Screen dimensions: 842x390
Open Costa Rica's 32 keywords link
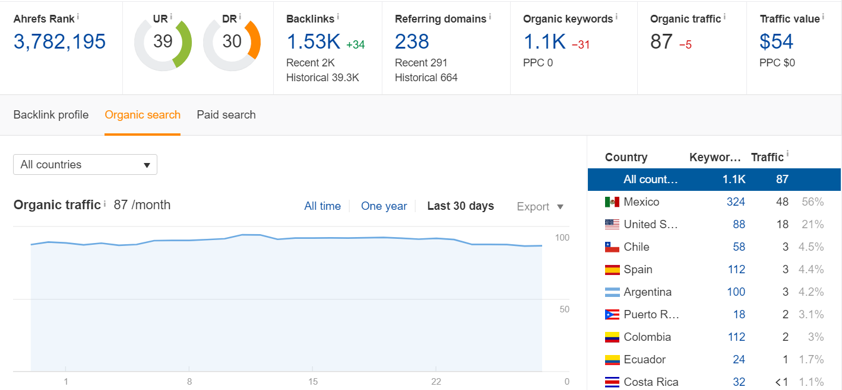[x=739, y=382]
